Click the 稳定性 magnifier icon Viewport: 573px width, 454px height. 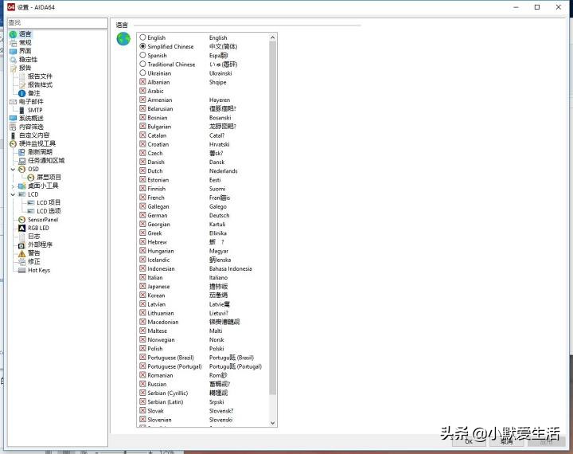[x=14, y=60]
